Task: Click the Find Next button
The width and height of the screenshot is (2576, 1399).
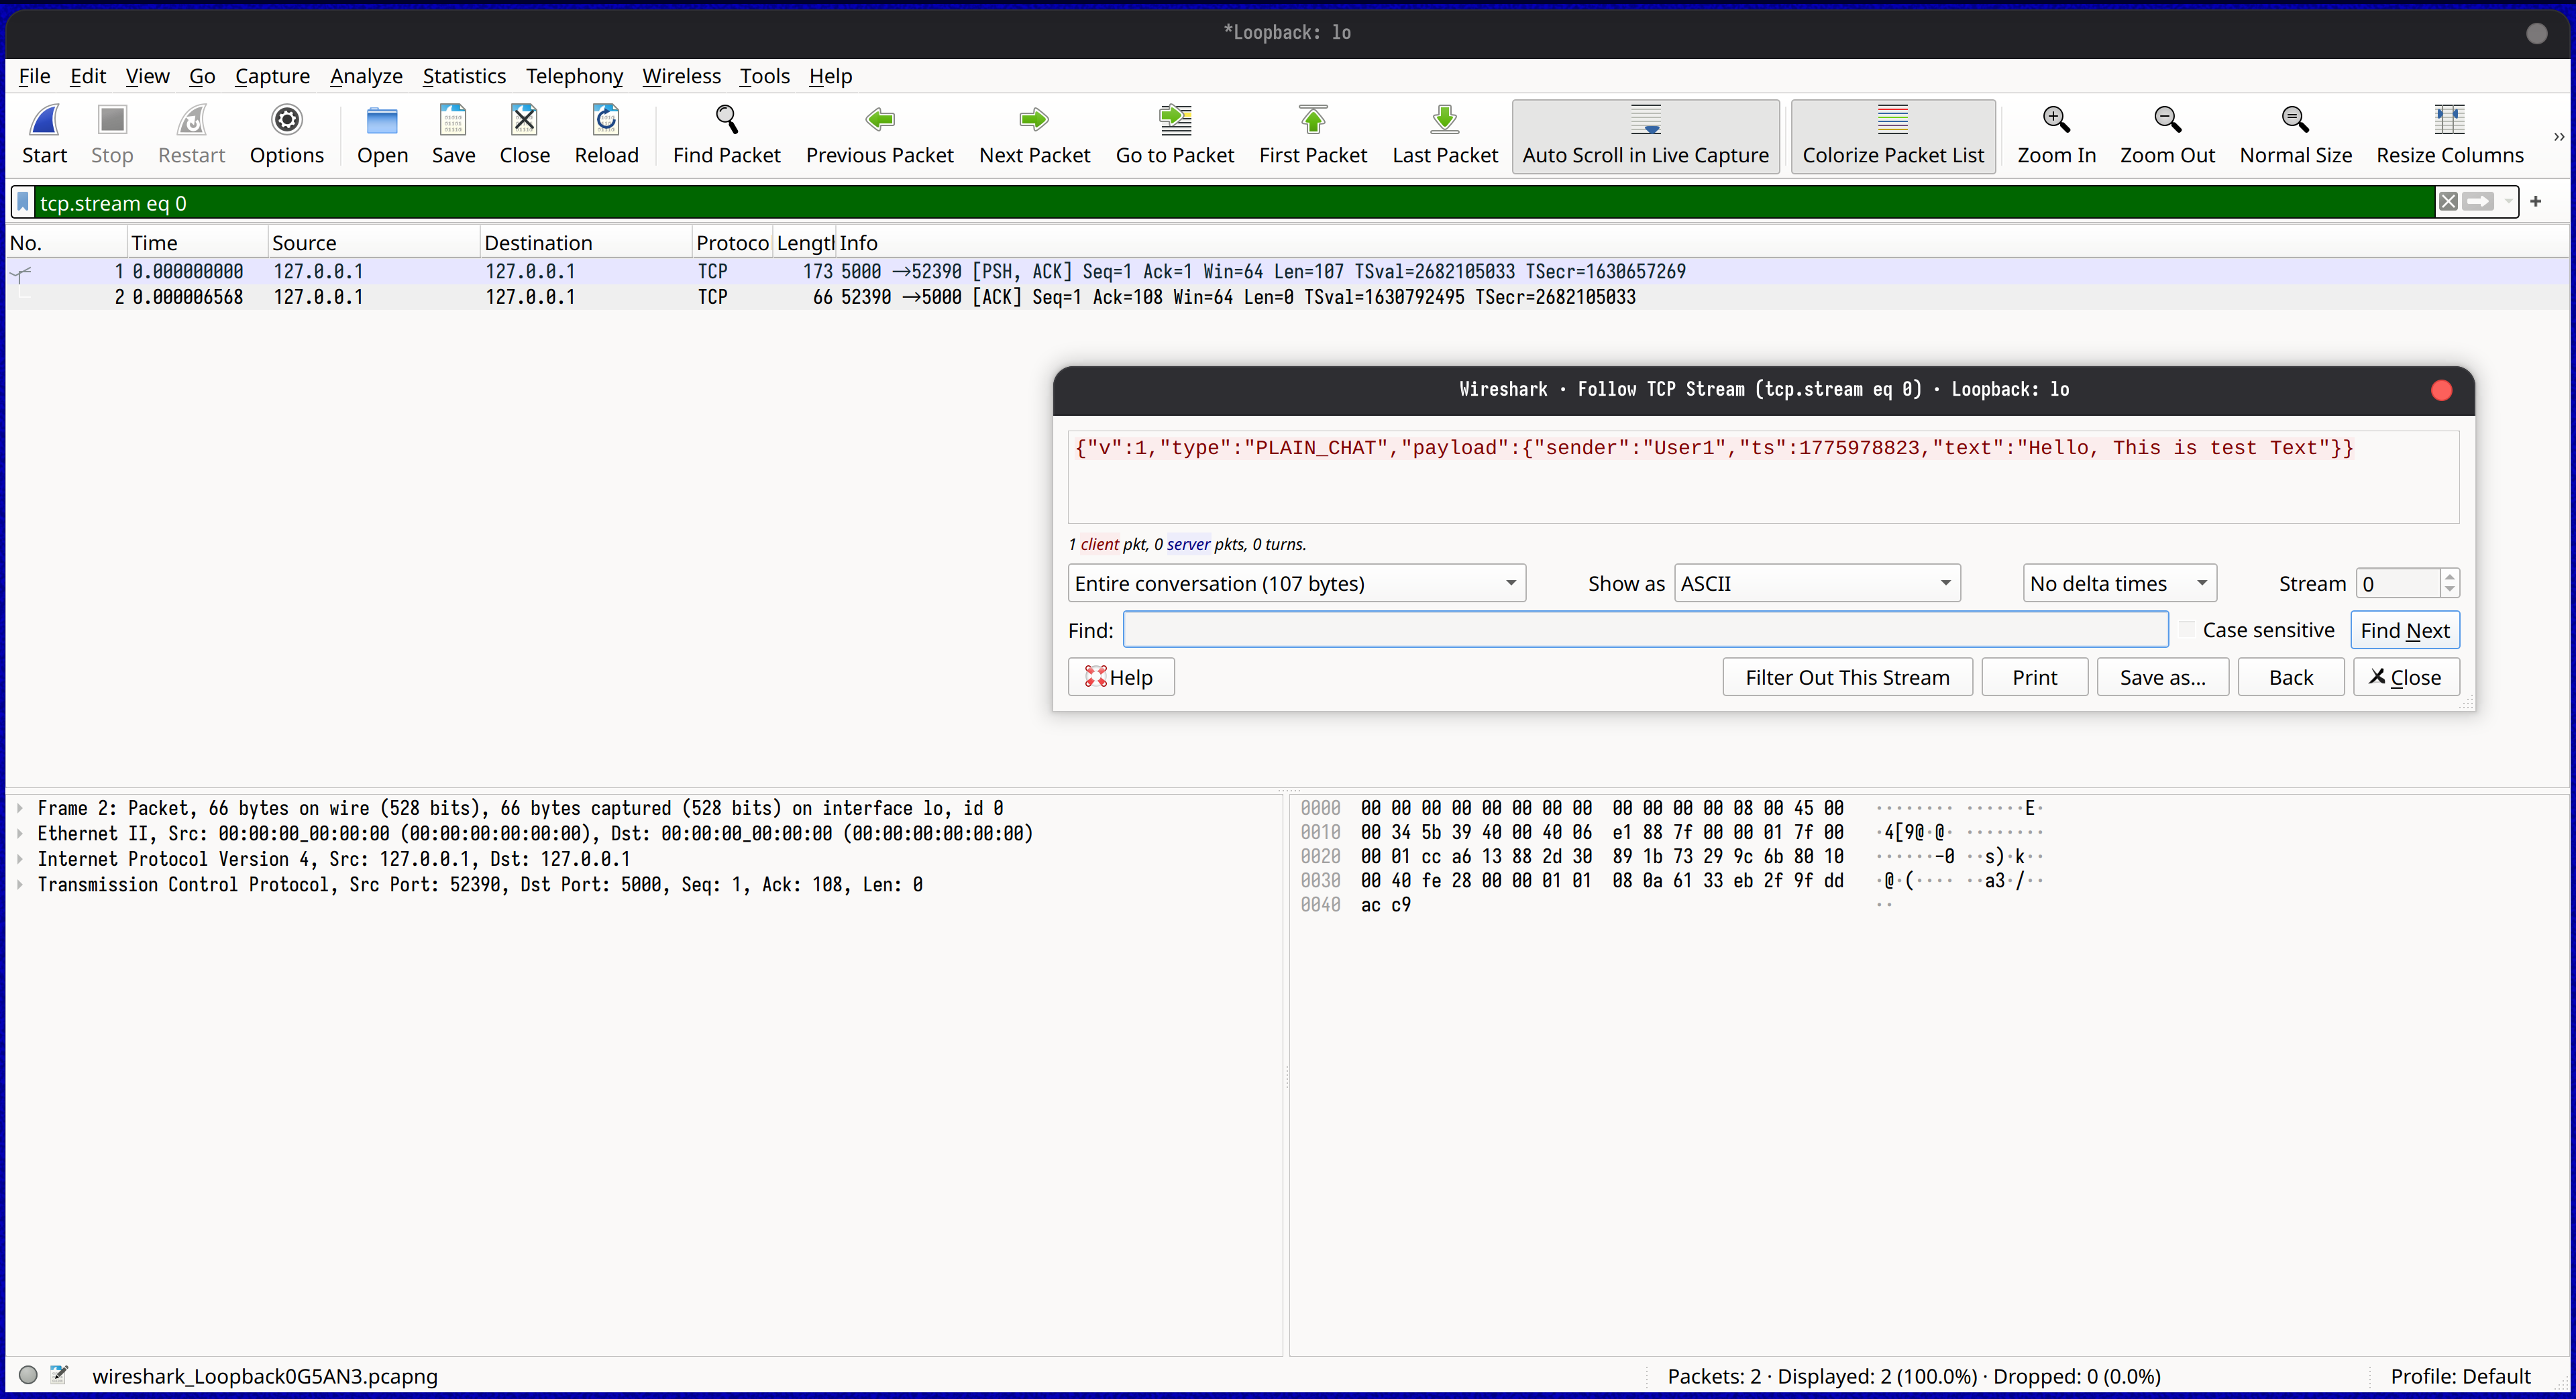Action: tap(2404, 630)
